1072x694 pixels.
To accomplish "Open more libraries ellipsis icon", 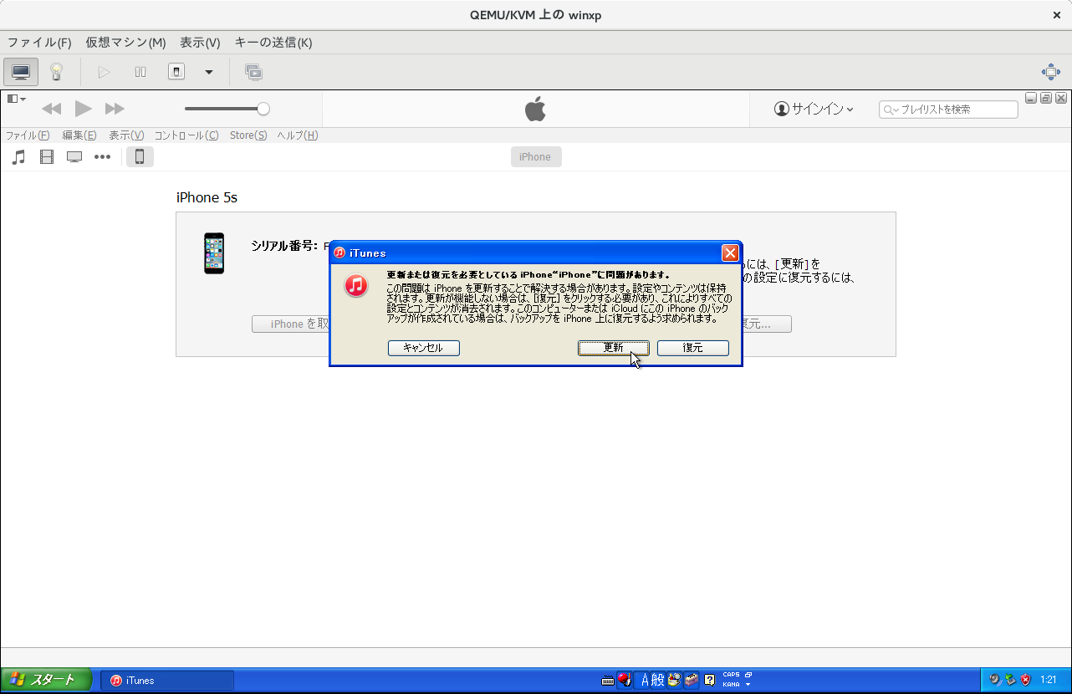I will [x=102, y=156].
